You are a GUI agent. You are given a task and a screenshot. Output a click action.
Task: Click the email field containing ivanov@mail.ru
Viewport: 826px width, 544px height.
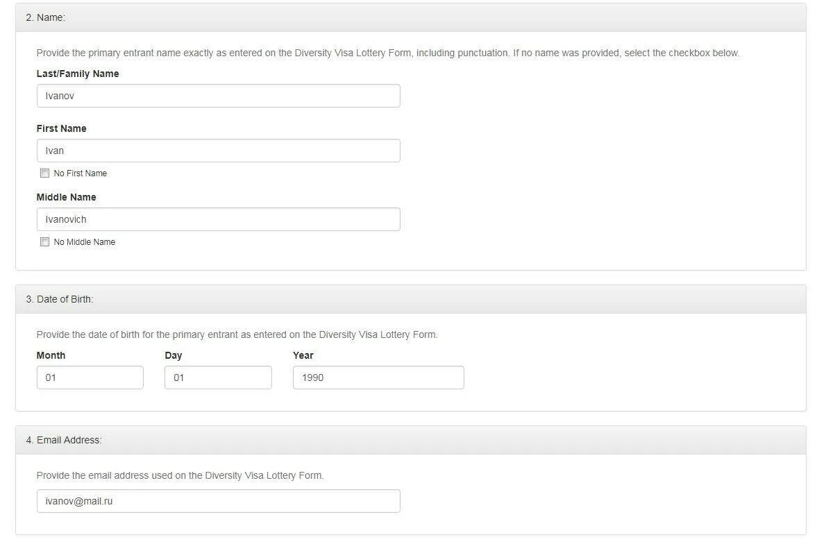point(218,501)
